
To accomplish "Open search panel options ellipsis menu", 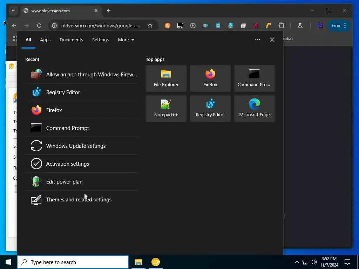I will pyautogui.click(x=257, y=40).
